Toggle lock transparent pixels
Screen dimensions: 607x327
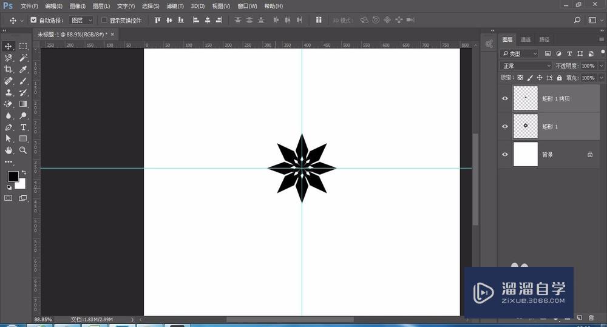click(x=520, y=78)
